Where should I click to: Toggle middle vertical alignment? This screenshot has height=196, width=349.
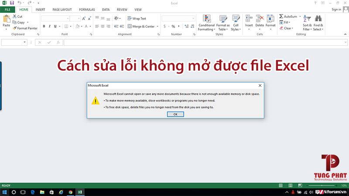[103, 18]
